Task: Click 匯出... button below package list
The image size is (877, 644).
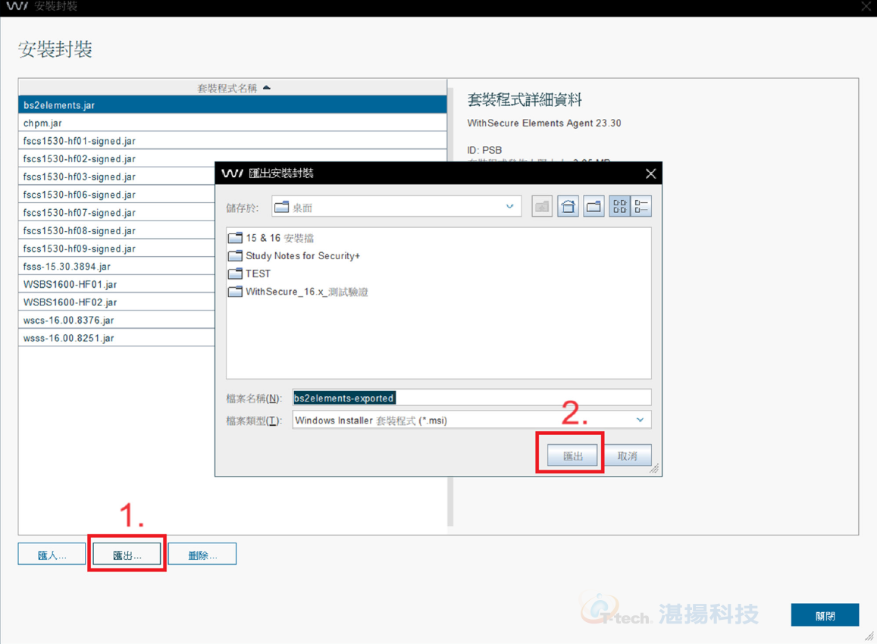Action: [127, 555]
